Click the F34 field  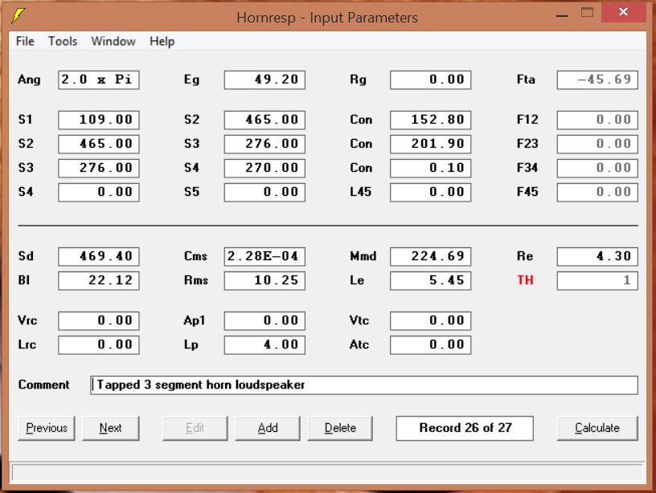tap(597, 168)
